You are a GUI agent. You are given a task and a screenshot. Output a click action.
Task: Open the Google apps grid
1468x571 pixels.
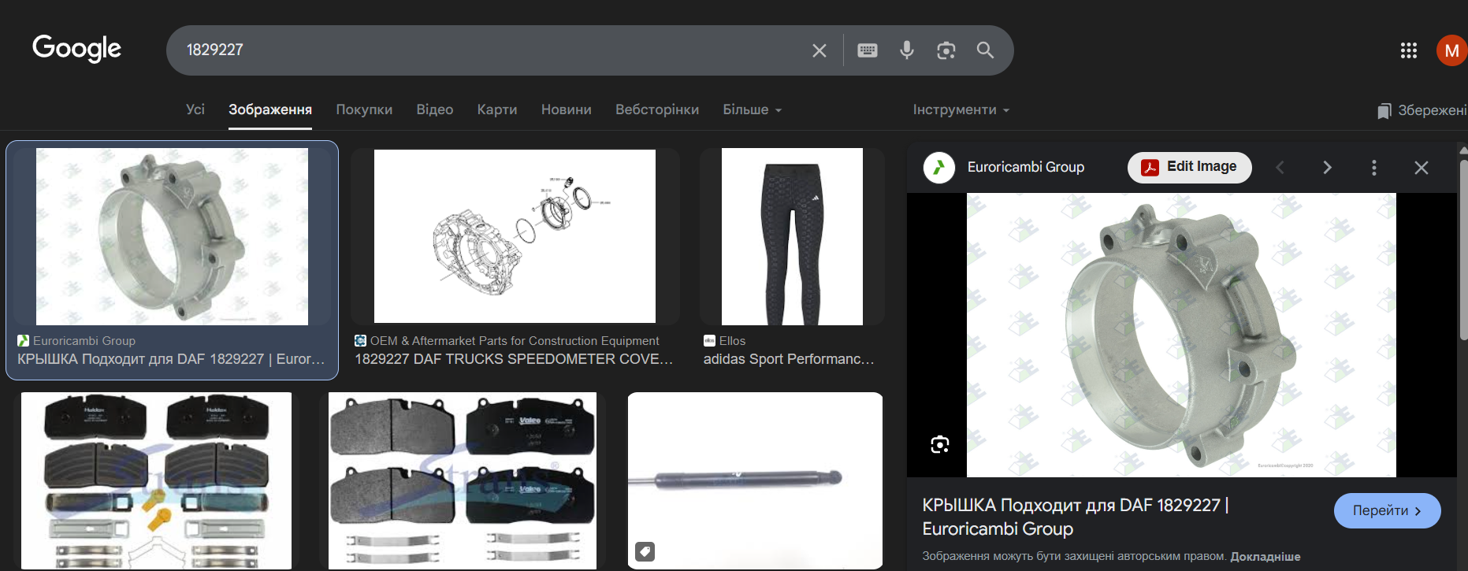(x=1409, y=50)
